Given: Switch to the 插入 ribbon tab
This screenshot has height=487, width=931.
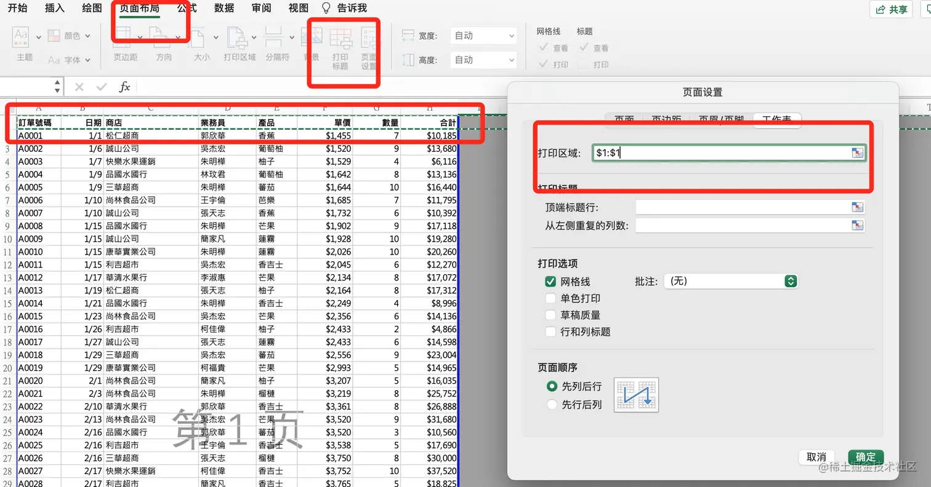Looking at the screenshot, I should [x=55, y=8].
